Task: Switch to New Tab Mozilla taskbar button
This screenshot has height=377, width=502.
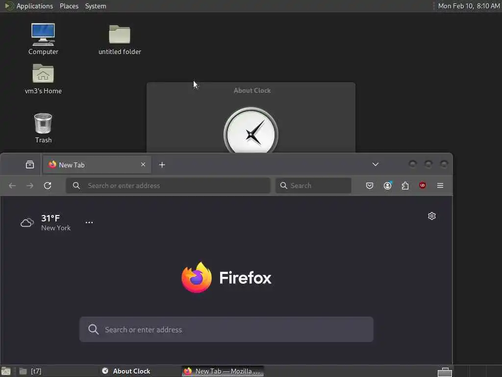Action: [223, 371]
